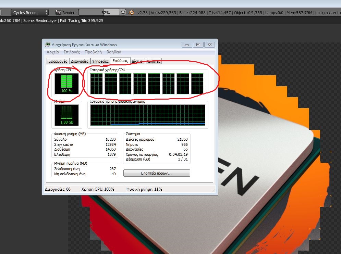The height and width of the screenshot is (254, 341).
Task: Click the physical memory usage history graph
Action: point(148,115)
